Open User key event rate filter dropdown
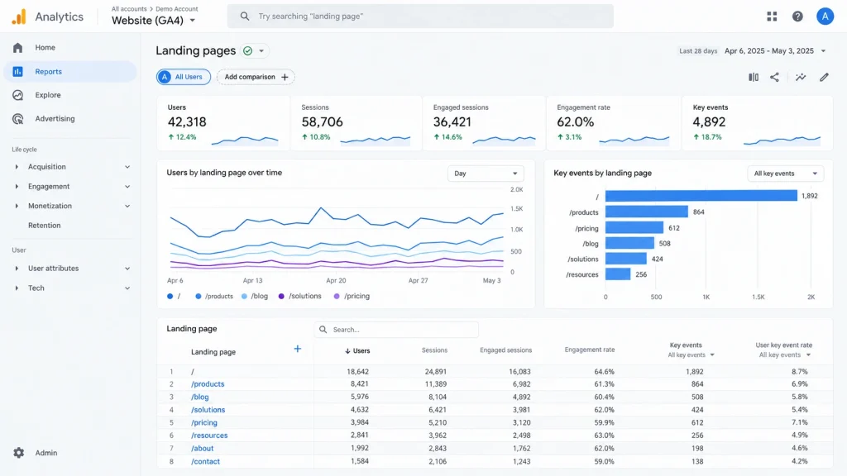This screenshot has width=847, height=476. click(x=785, y=355)
